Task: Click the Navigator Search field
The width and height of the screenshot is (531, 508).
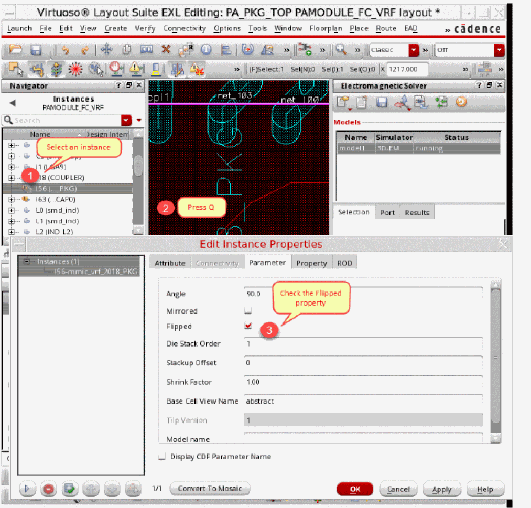Action: coord(67,120)
